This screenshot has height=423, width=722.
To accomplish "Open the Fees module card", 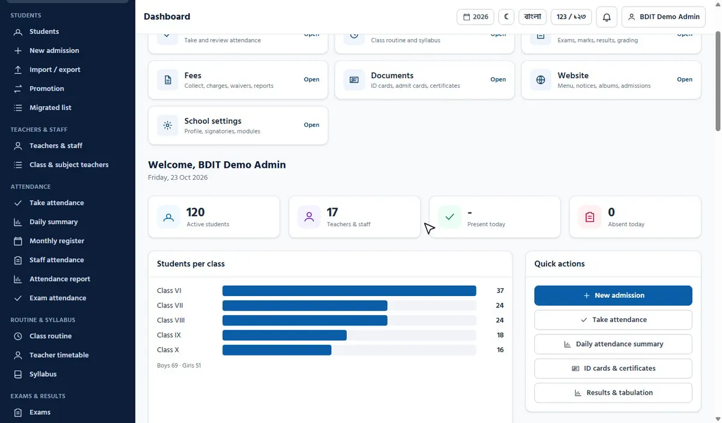I will [x=238, y=79].
